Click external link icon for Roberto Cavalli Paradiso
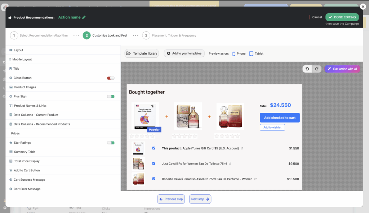 point(255,179)
